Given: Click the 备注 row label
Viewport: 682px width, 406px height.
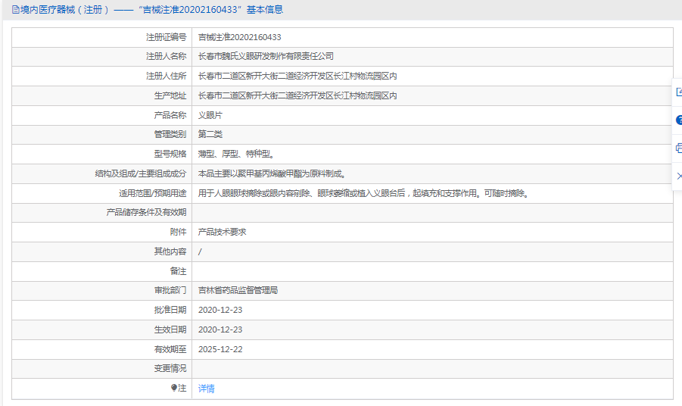Looking at the screenshot, I should click(x=178, y=271).
